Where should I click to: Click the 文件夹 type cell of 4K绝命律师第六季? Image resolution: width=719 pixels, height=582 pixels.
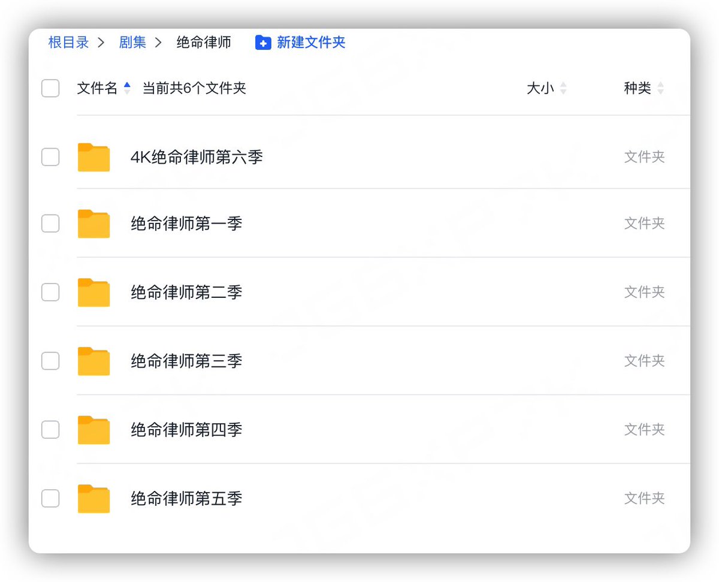(645, 157)
